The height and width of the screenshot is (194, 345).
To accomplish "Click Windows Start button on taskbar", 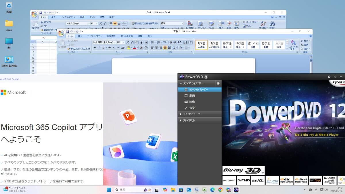I will point(109,190).
